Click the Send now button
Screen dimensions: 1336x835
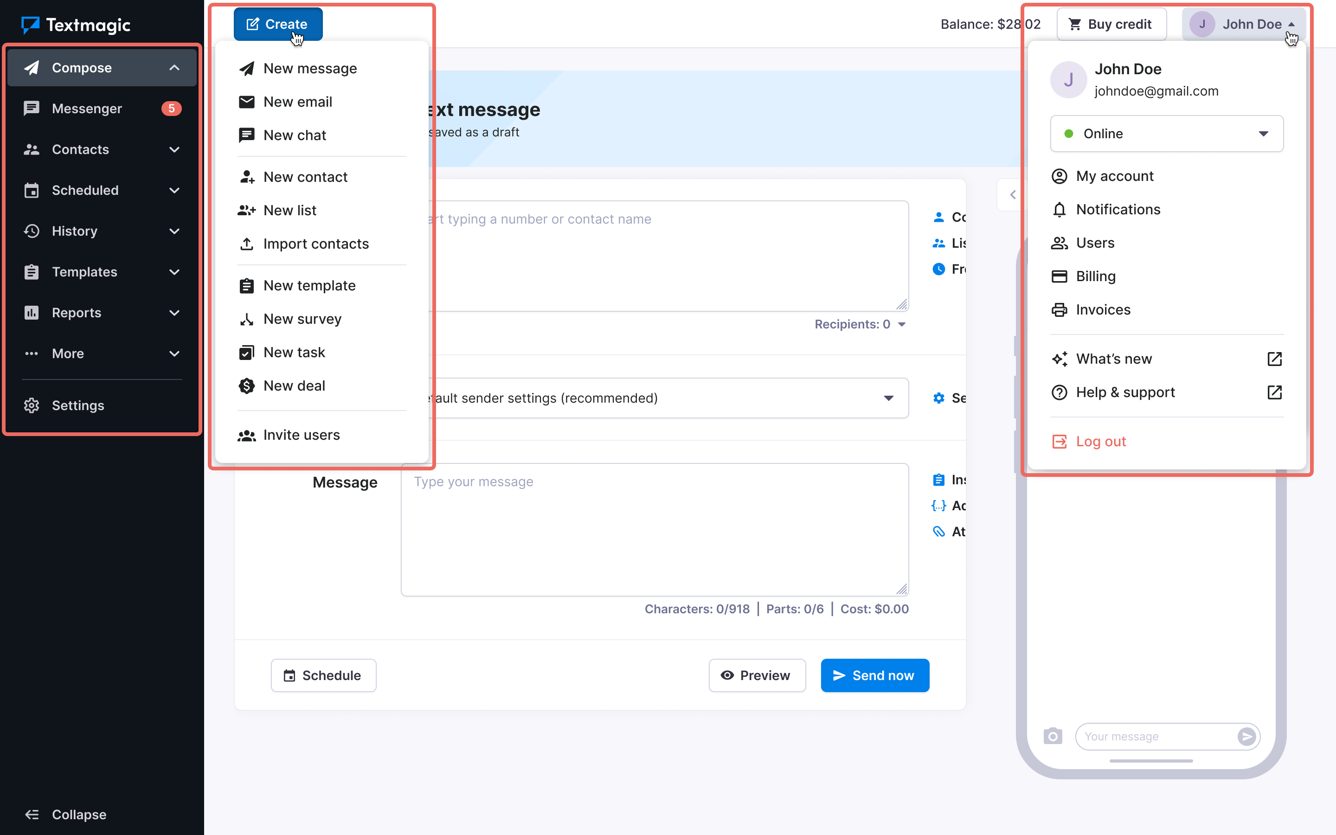point(874,675)
